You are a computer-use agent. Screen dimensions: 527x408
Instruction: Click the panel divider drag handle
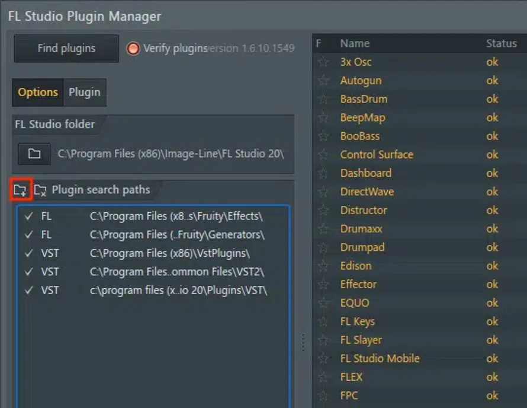tap(303, 342)
